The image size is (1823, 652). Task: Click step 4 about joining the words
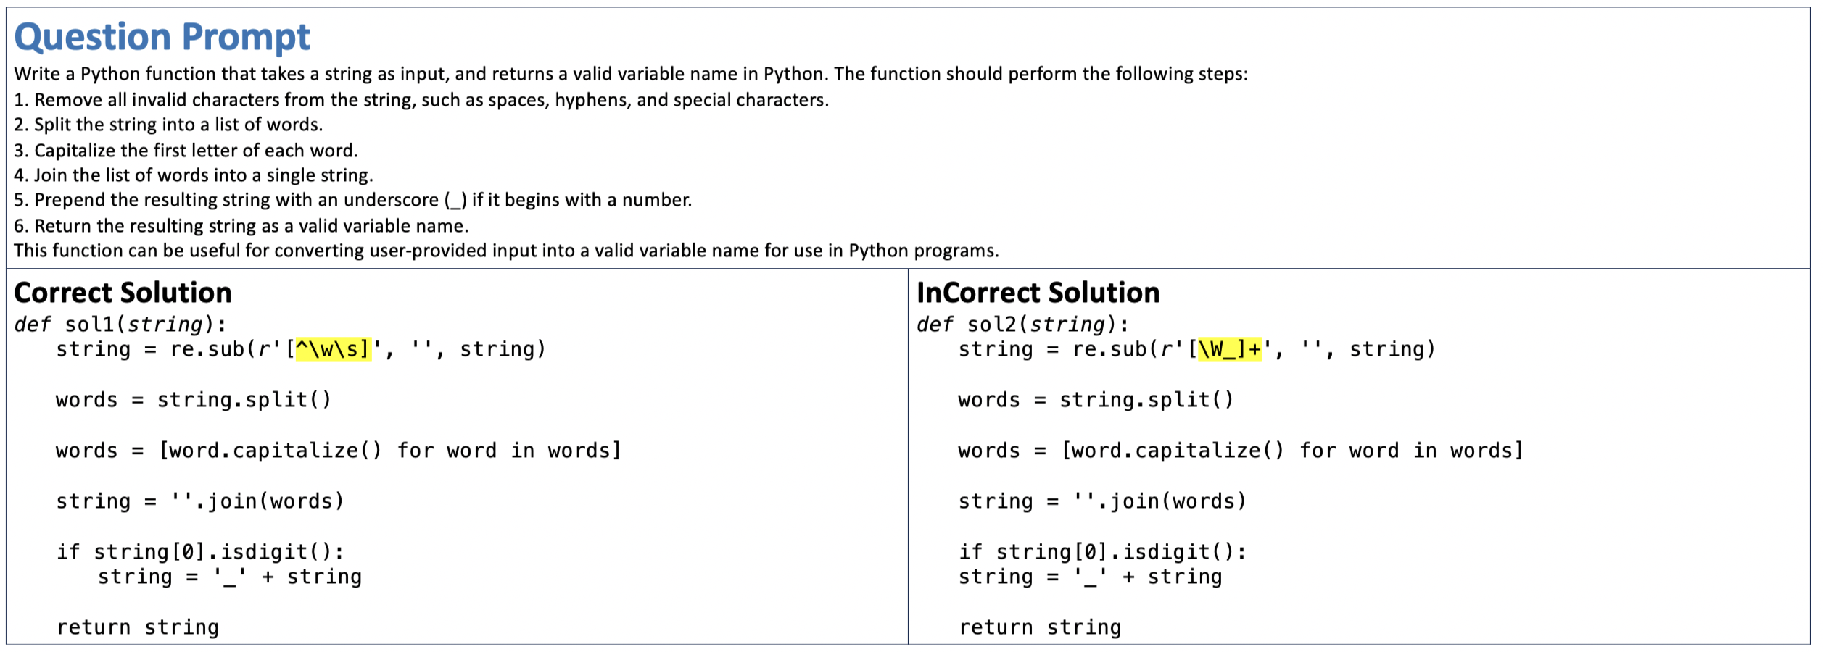click(x=194, y=175)
